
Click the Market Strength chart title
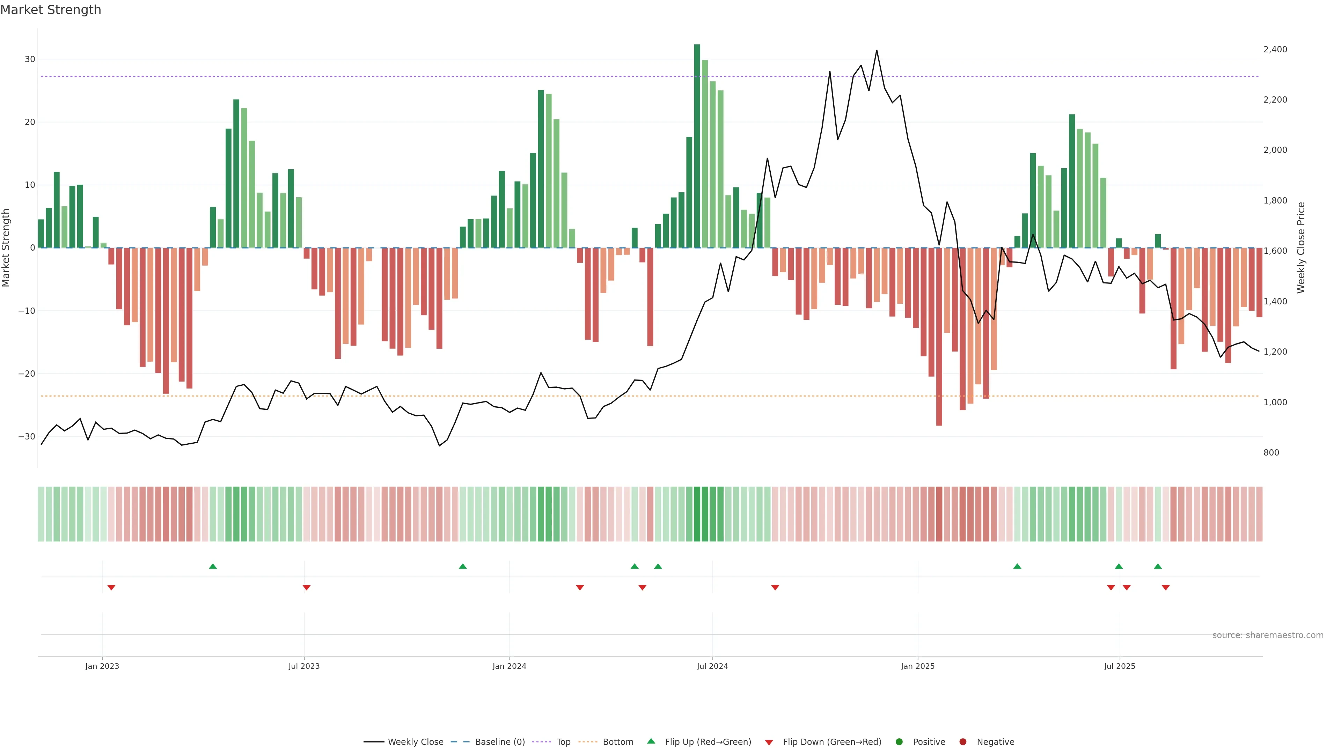tap(51, 10)
